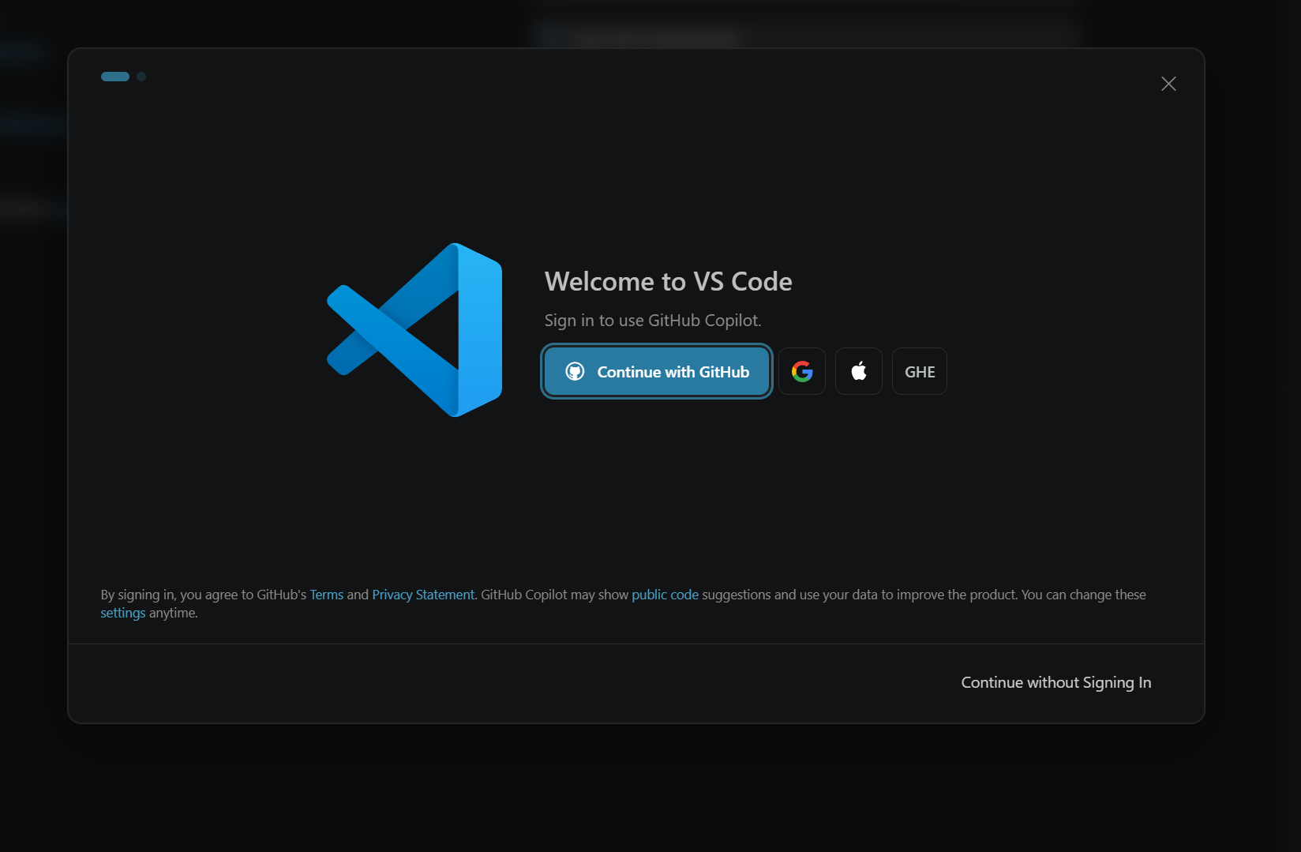Select the first page indicator pill
The width and height of the screenshot is (1301, 852).
coord(115,77)
